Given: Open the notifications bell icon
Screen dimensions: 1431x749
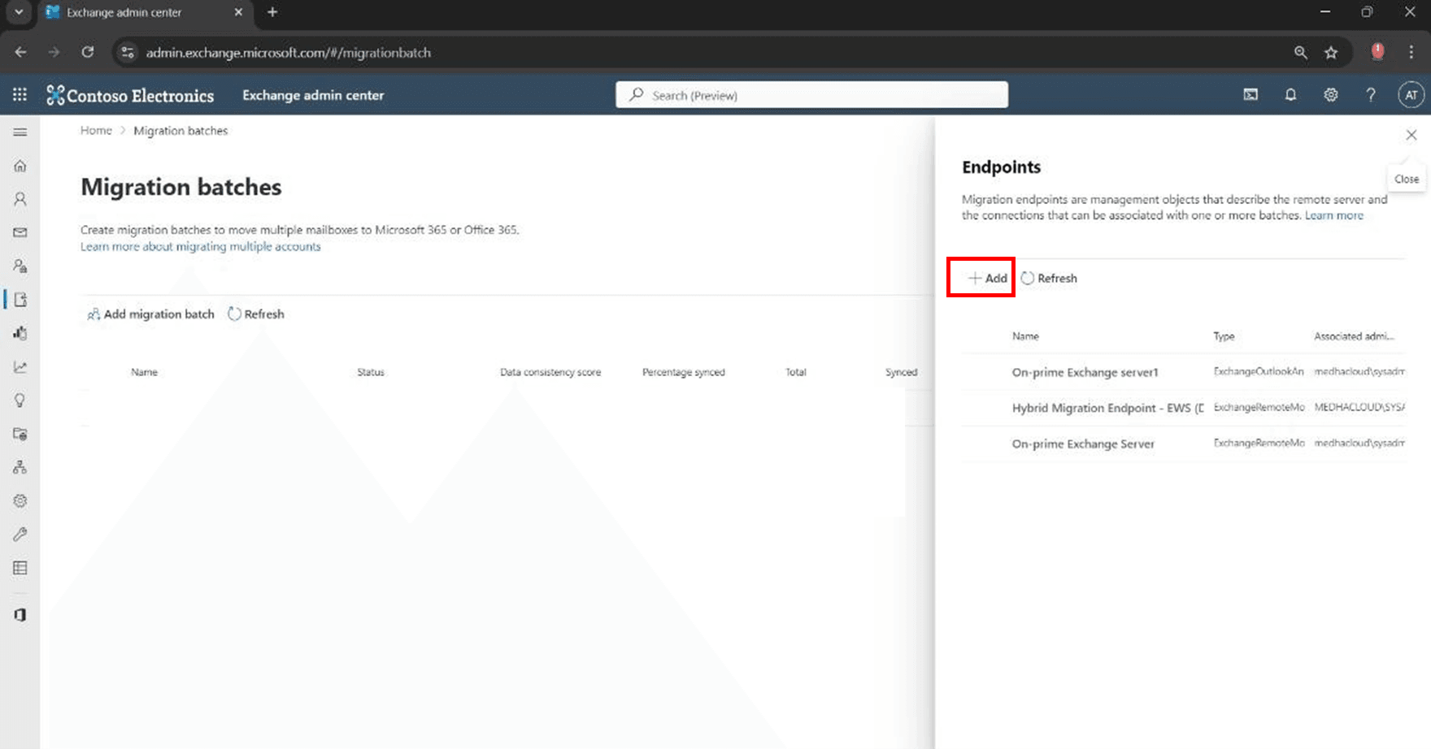Looking at the screenshot, I should pyautogui.click(x=1290, y=95).
